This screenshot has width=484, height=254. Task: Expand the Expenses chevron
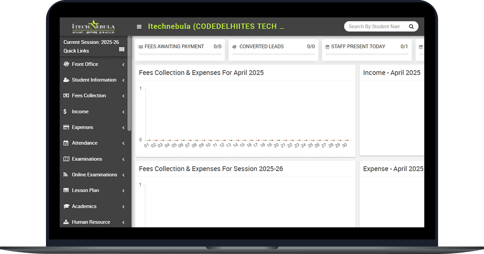click(123, 128)
